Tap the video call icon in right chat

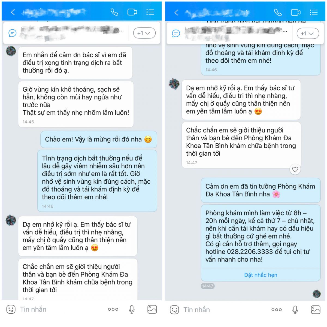coord(296,12)
